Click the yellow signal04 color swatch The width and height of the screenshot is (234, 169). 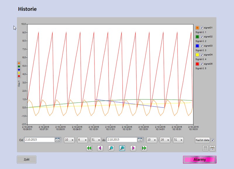point(197,55)
